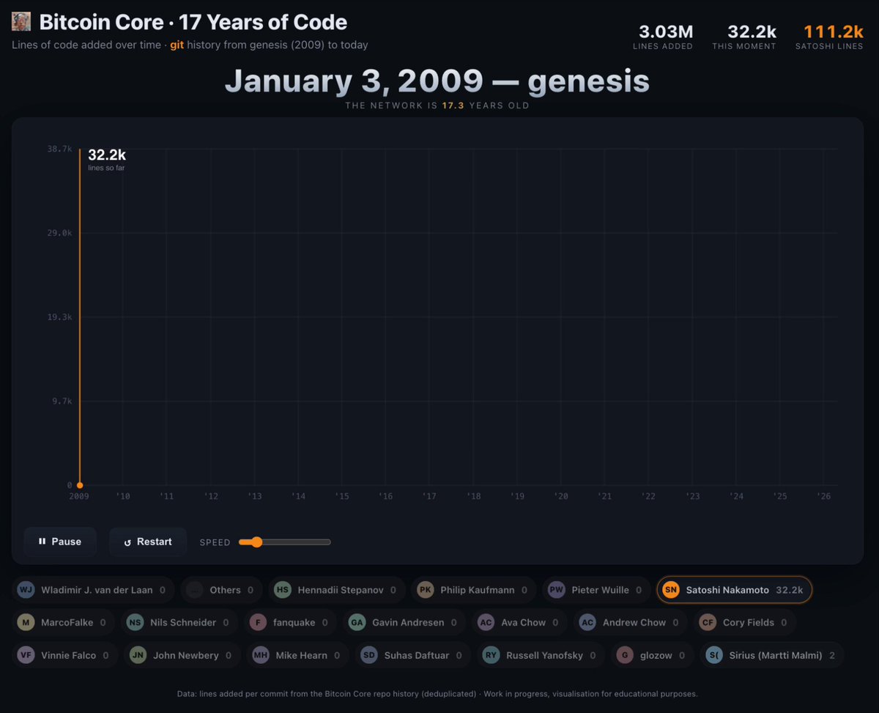The height and width of the screenshot is (713, 879).
Task: Click the G avatar for glozow
Action: click(624, 655)
